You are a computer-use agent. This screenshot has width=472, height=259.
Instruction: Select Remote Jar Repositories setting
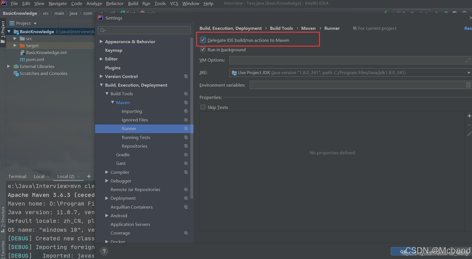(x=135, y=189)
